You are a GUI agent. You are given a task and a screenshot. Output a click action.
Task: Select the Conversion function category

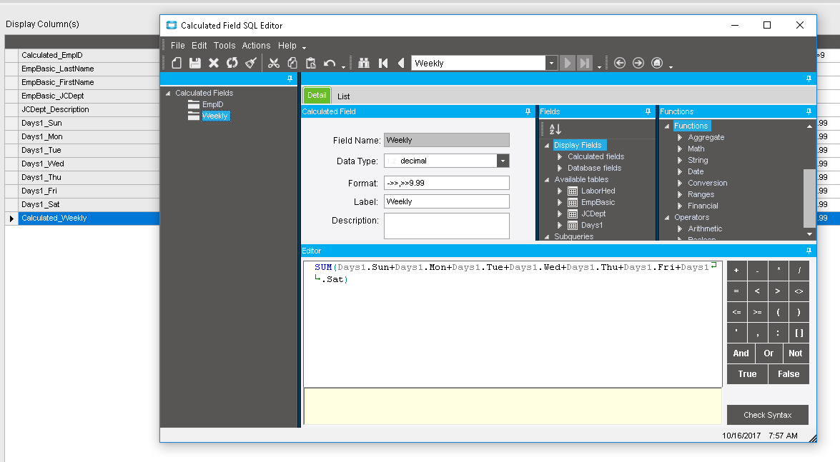pyautogui.click(x=707, y=183)
